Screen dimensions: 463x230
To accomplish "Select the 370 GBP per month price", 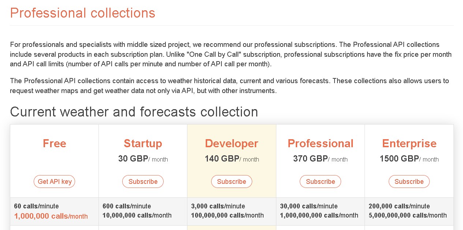I will click(320, 159).
